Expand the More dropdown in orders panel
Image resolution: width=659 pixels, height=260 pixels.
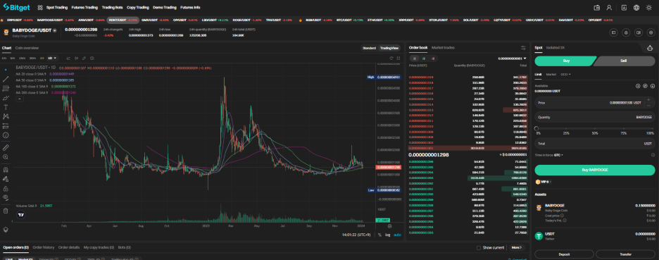coord(516,248)
